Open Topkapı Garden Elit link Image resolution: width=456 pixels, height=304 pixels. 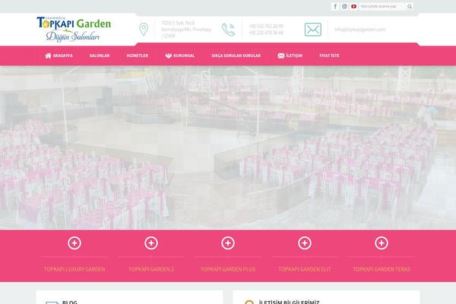tap(305, 269)
